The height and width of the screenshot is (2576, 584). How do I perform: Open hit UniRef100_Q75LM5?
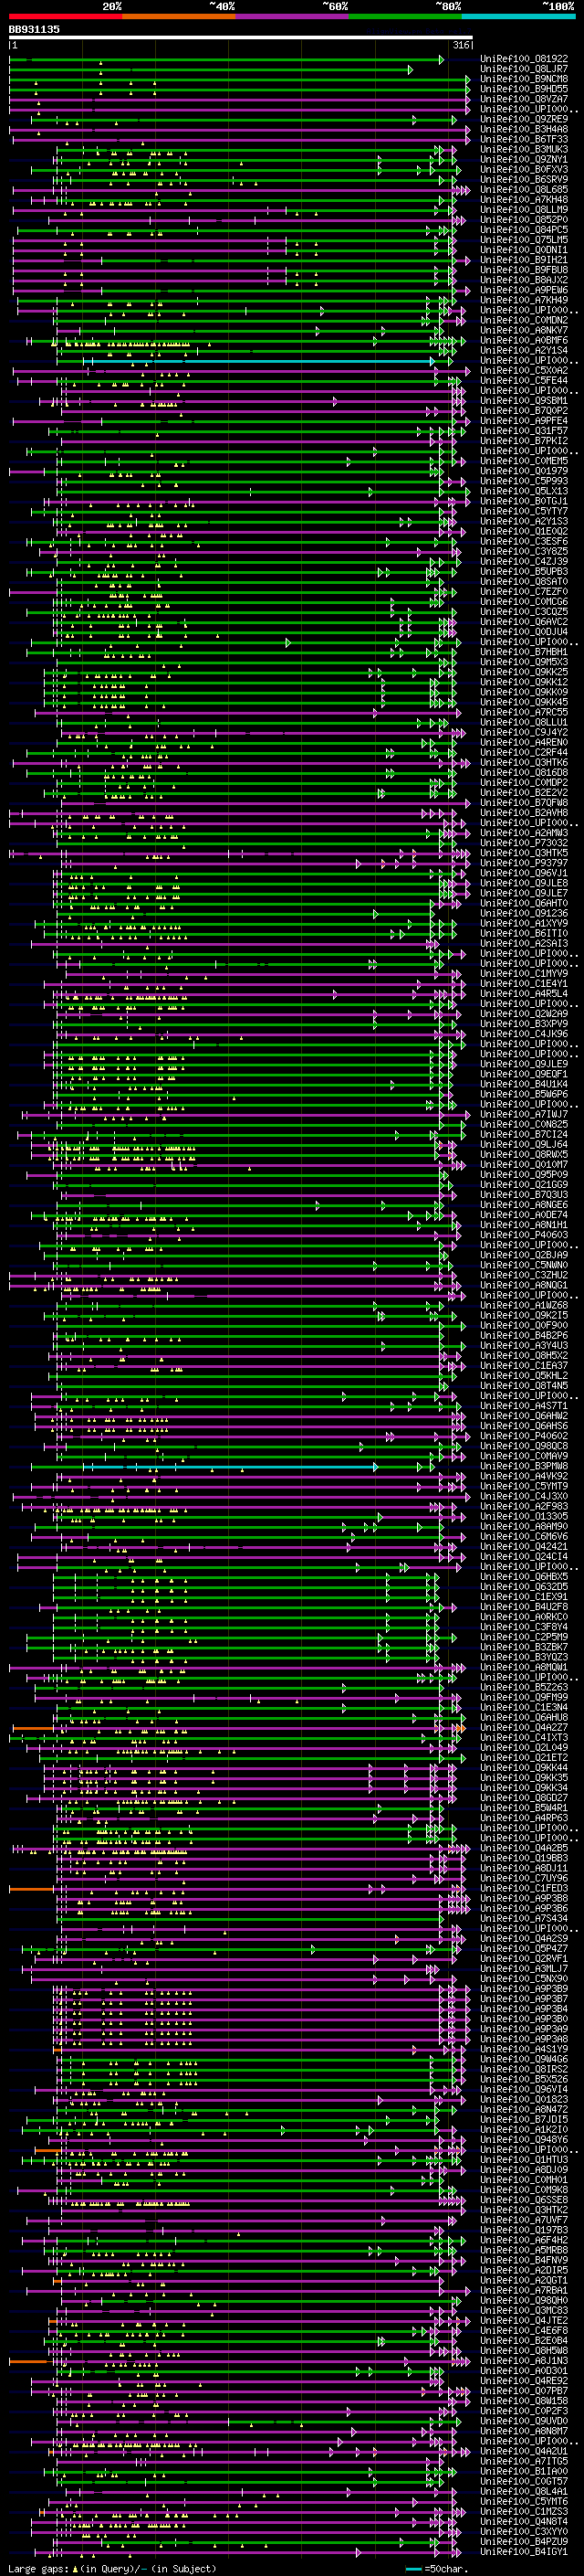click(x=524, y=240)
